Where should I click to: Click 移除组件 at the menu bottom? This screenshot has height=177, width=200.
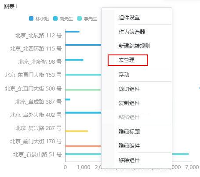pos(129,160)
